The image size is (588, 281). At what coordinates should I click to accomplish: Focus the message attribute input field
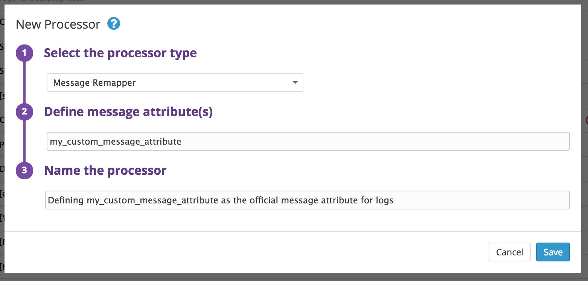[x=308, y=142]
